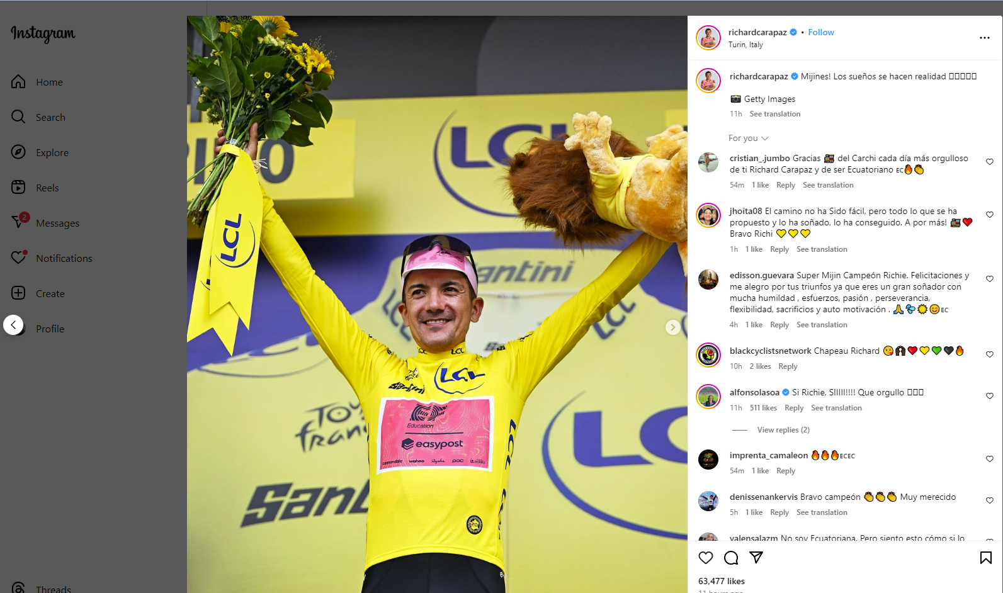The height and width of the screenshot is (593, 1003).
Task: Open Reels from sidebar
Action: (47, 188)
